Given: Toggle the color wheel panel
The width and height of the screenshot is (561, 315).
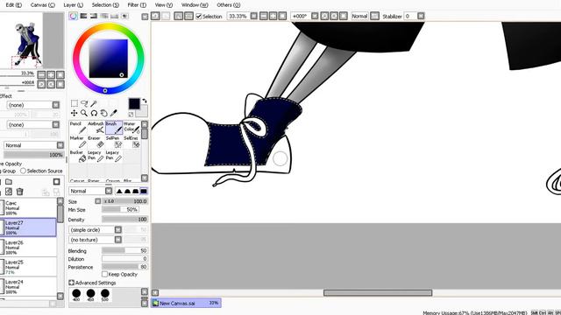Looking at the screenshot, I should [74, 16].
